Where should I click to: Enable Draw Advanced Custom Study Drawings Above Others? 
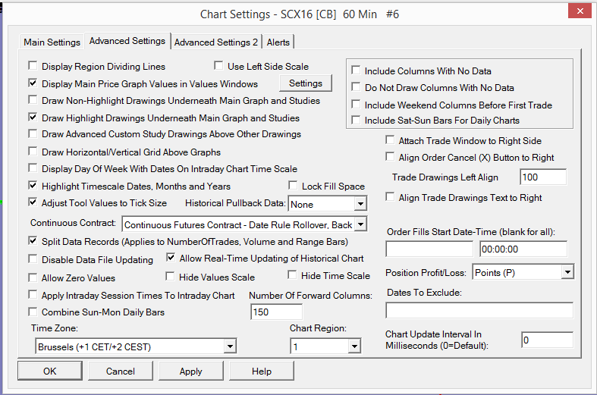click(33, 134)
